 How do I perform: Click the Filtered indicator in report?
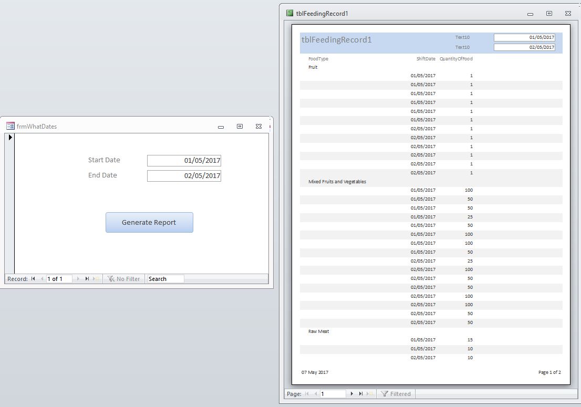(x=396, y=394)
